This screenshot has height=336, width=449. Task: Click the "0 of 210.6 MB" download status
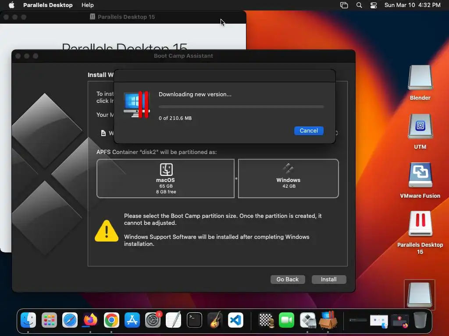175,118
